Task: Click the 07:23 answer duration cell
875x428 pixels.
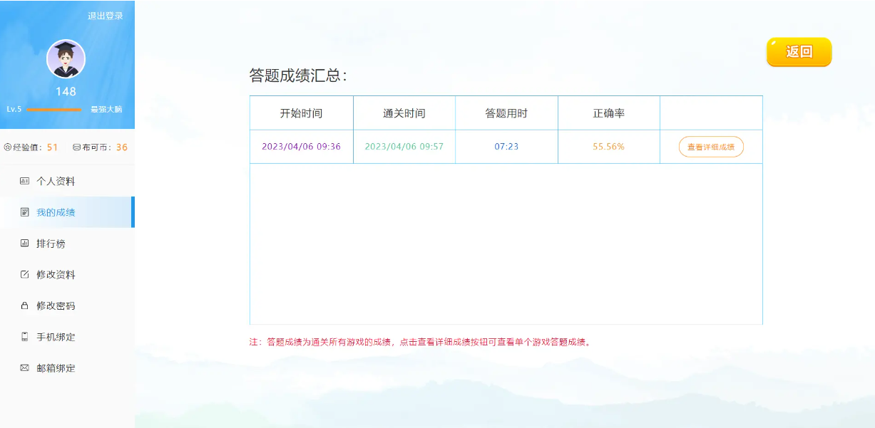Action: tap(506, 147)
